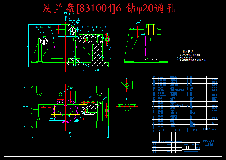226x160 pixels.
Task: Click the title block text "夹具装配图"
Action: pyautogui.click(x=209, y=145)
